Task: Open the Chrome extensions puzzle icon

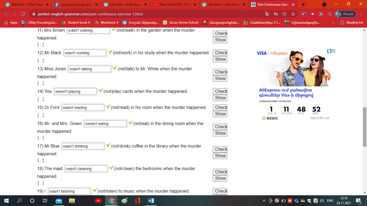Action: click(321, 14)
